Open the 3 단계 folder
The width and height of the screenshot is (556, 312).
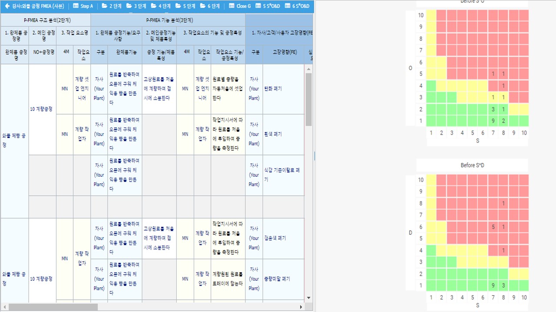[136, 6]
